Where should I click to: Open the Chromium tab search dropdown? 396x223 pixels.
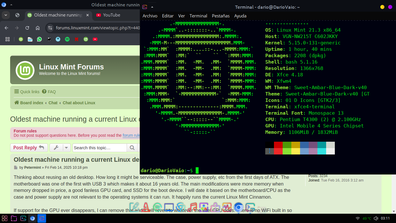[x=6, y=15]
